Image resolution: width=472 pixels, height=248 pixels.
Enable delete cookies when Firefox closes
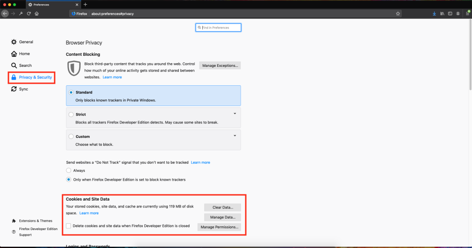tap(69, 226)
